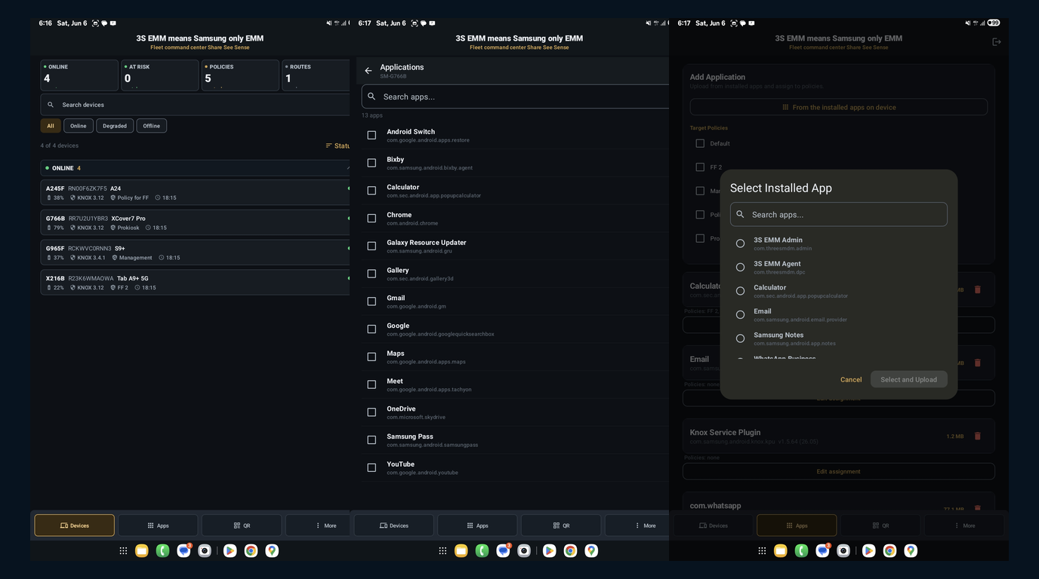Filter devices by Degraded status
This screenshot has height=579, width=1039.
tap(115, 126)
